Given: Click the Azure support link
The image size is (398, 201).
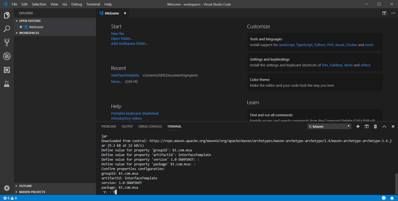Looking at the screenshot, I should [x=340, y=45].
